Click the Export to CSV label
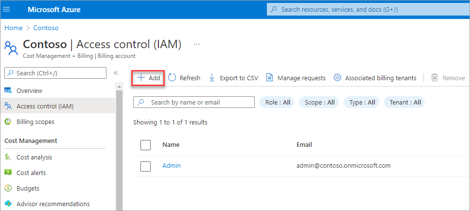The image size is (470, 211). click(239, 78)
